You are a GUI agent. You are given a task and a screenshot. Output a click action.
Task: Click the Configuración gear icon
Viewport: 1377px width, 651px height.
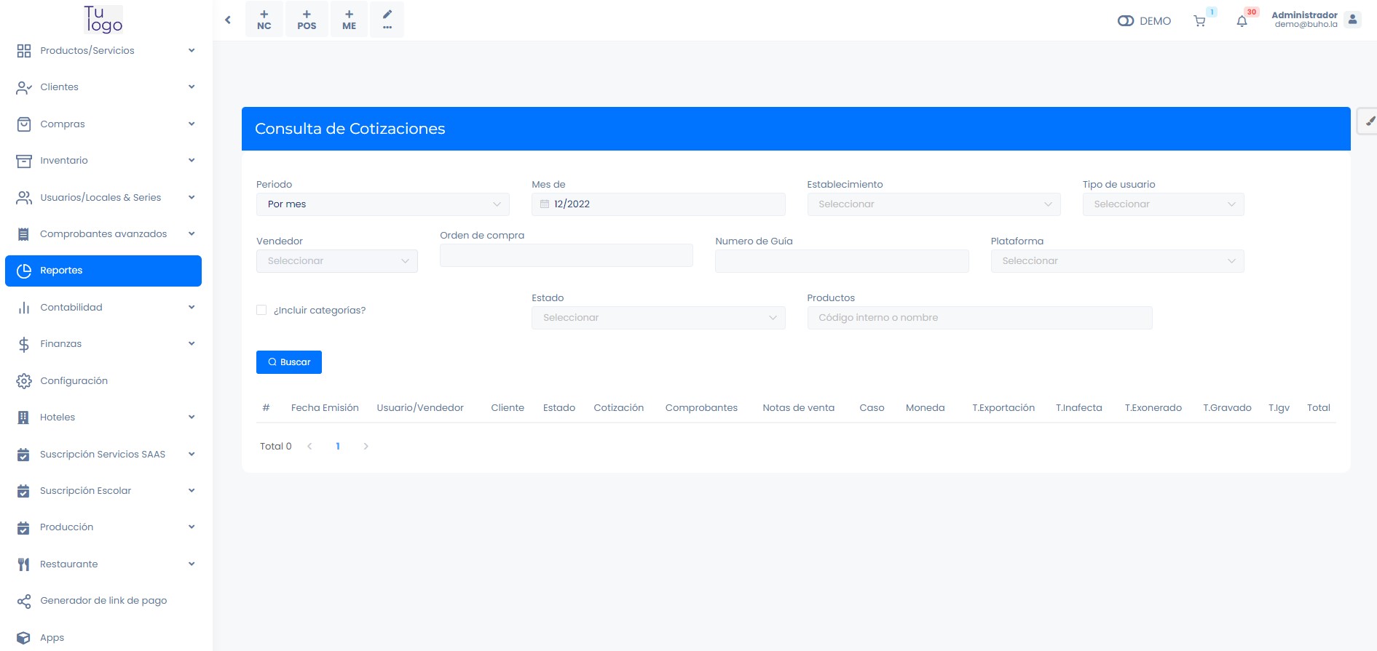[24, 381]
